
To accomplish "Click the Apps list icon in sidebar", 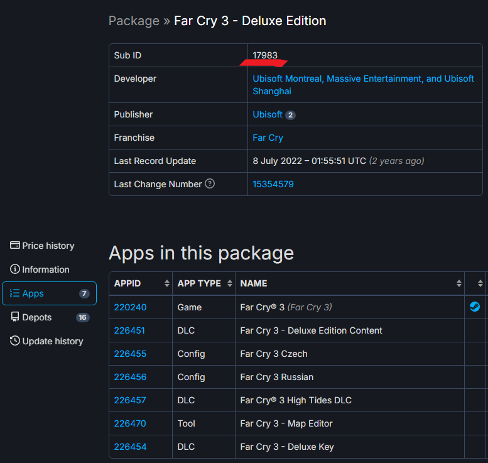I will pyautogui.click(x=14, y=293).
